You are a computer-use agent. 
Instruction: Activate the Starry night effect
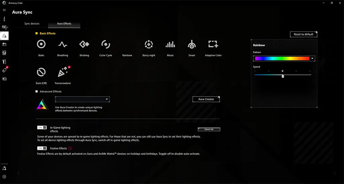click(x=148, y=44)
